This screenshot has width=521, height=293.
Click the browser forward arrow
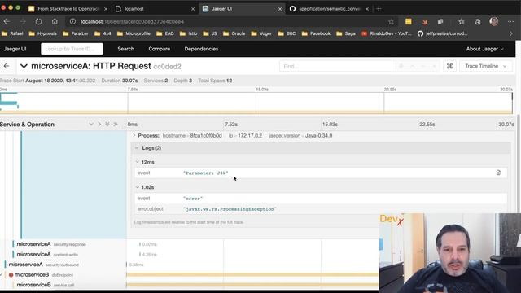point(23,22)
